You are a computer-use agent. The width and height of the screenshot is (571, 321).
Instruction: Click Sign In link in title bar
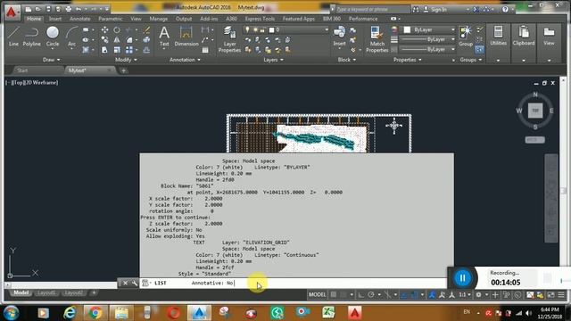pos(438,10)
